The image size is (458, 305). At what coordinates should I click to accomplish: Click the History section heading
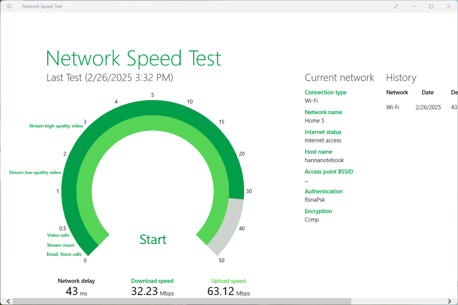coord(401,78)
